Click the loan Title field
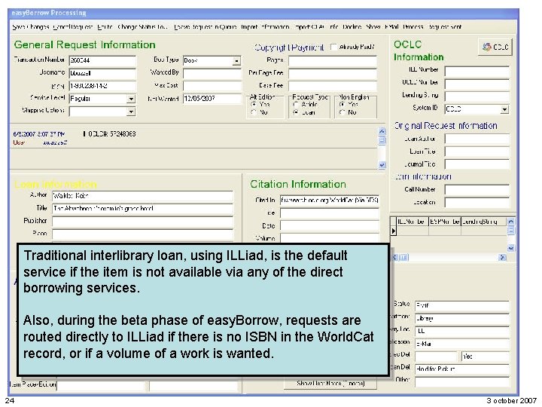The width and height of the screenshot is (542, 407). click(x=142, y=209)
